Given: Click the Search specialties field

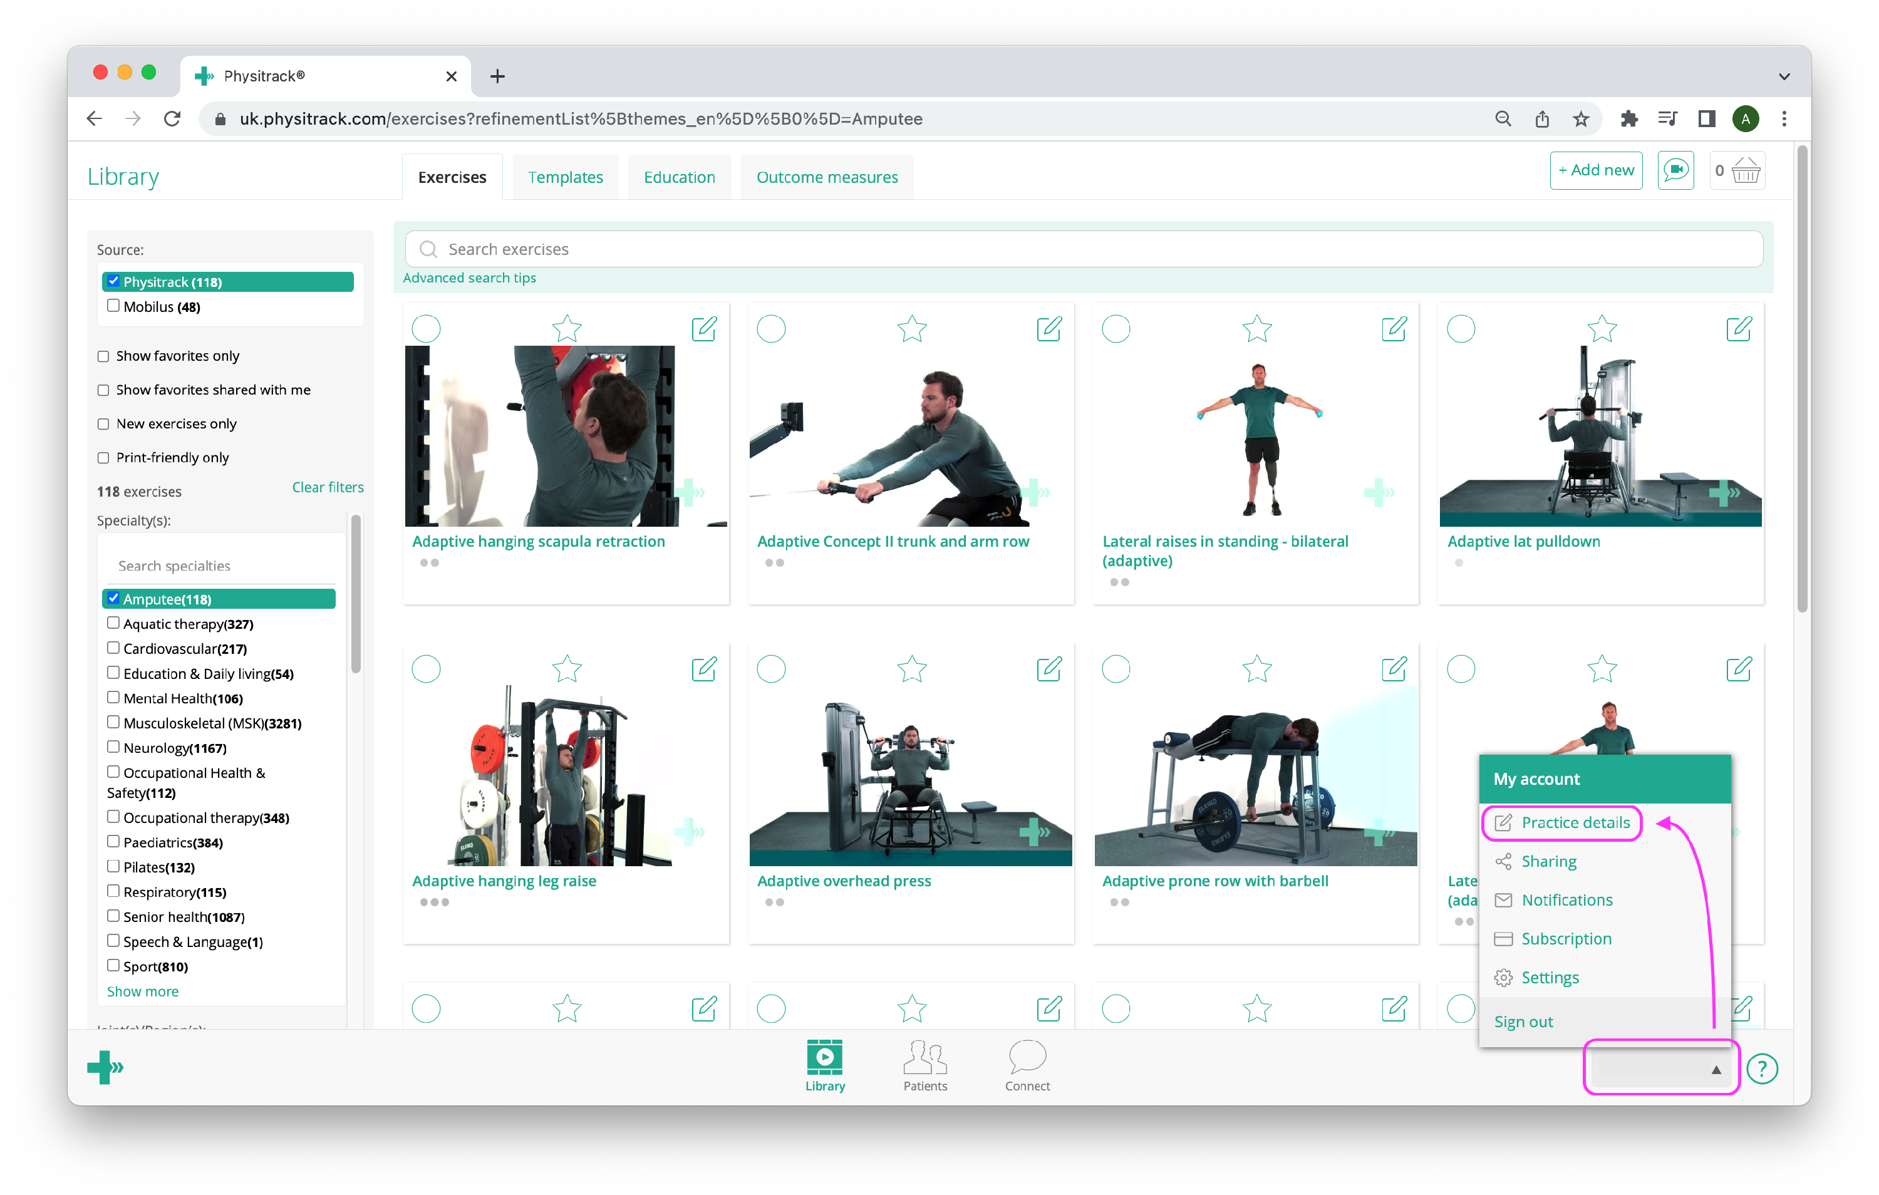Looking at the screenshot, I should click(x=222, y=566).
